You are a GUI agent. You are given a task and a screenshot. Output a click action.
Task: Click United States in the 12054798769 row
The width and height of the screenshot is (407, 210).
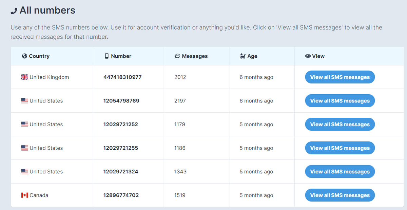pos(46,101)
